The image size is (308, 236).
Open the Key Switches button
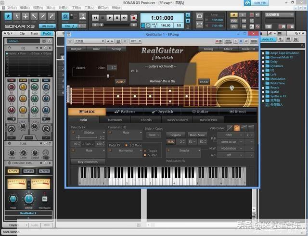[x=88, y=162]
